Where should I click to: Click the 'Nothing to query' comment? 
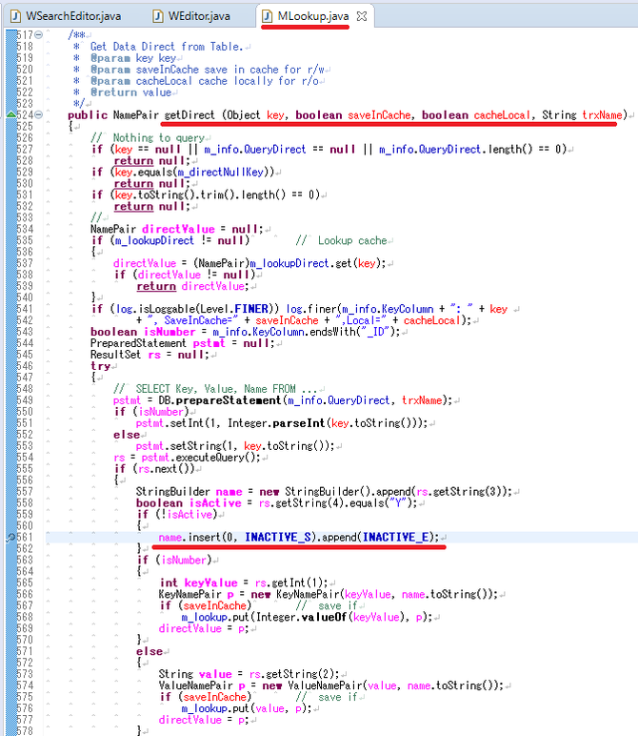pos(148,138)
